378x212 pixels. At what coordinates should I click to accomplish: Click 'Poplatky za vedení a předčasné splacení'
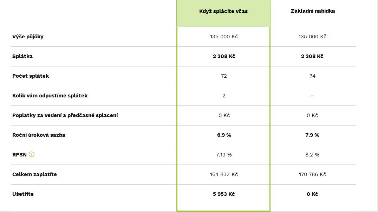65,115
